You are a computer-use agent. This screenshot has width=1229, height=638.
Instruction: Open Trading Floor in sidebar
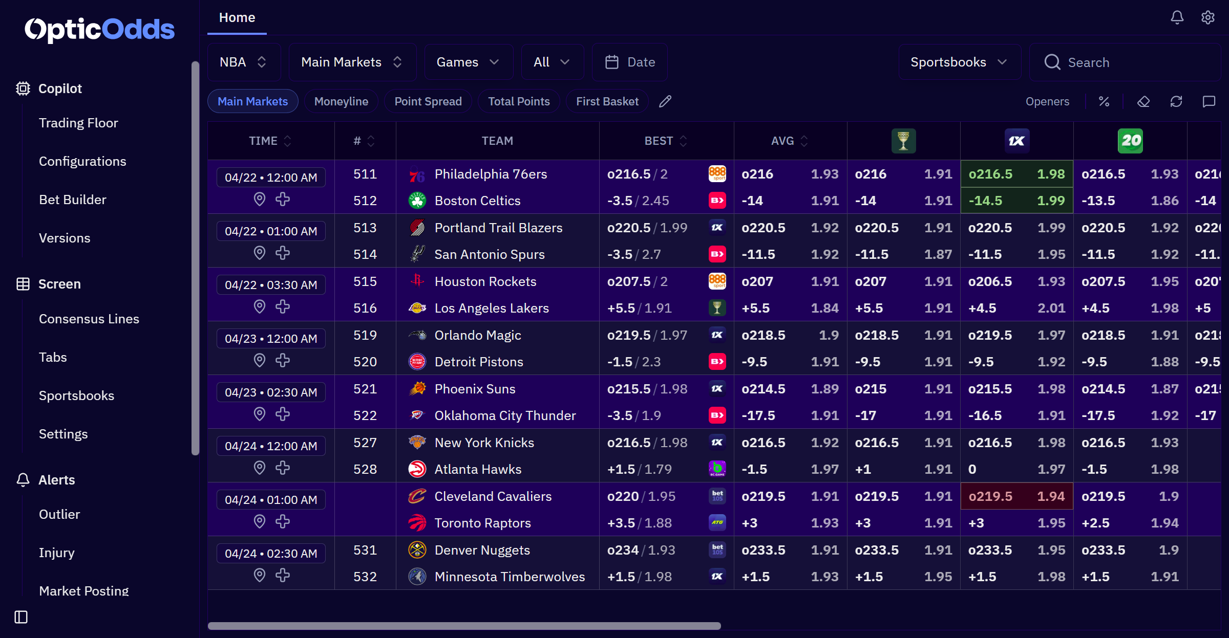pyautogui.click(x=78, y=123)
